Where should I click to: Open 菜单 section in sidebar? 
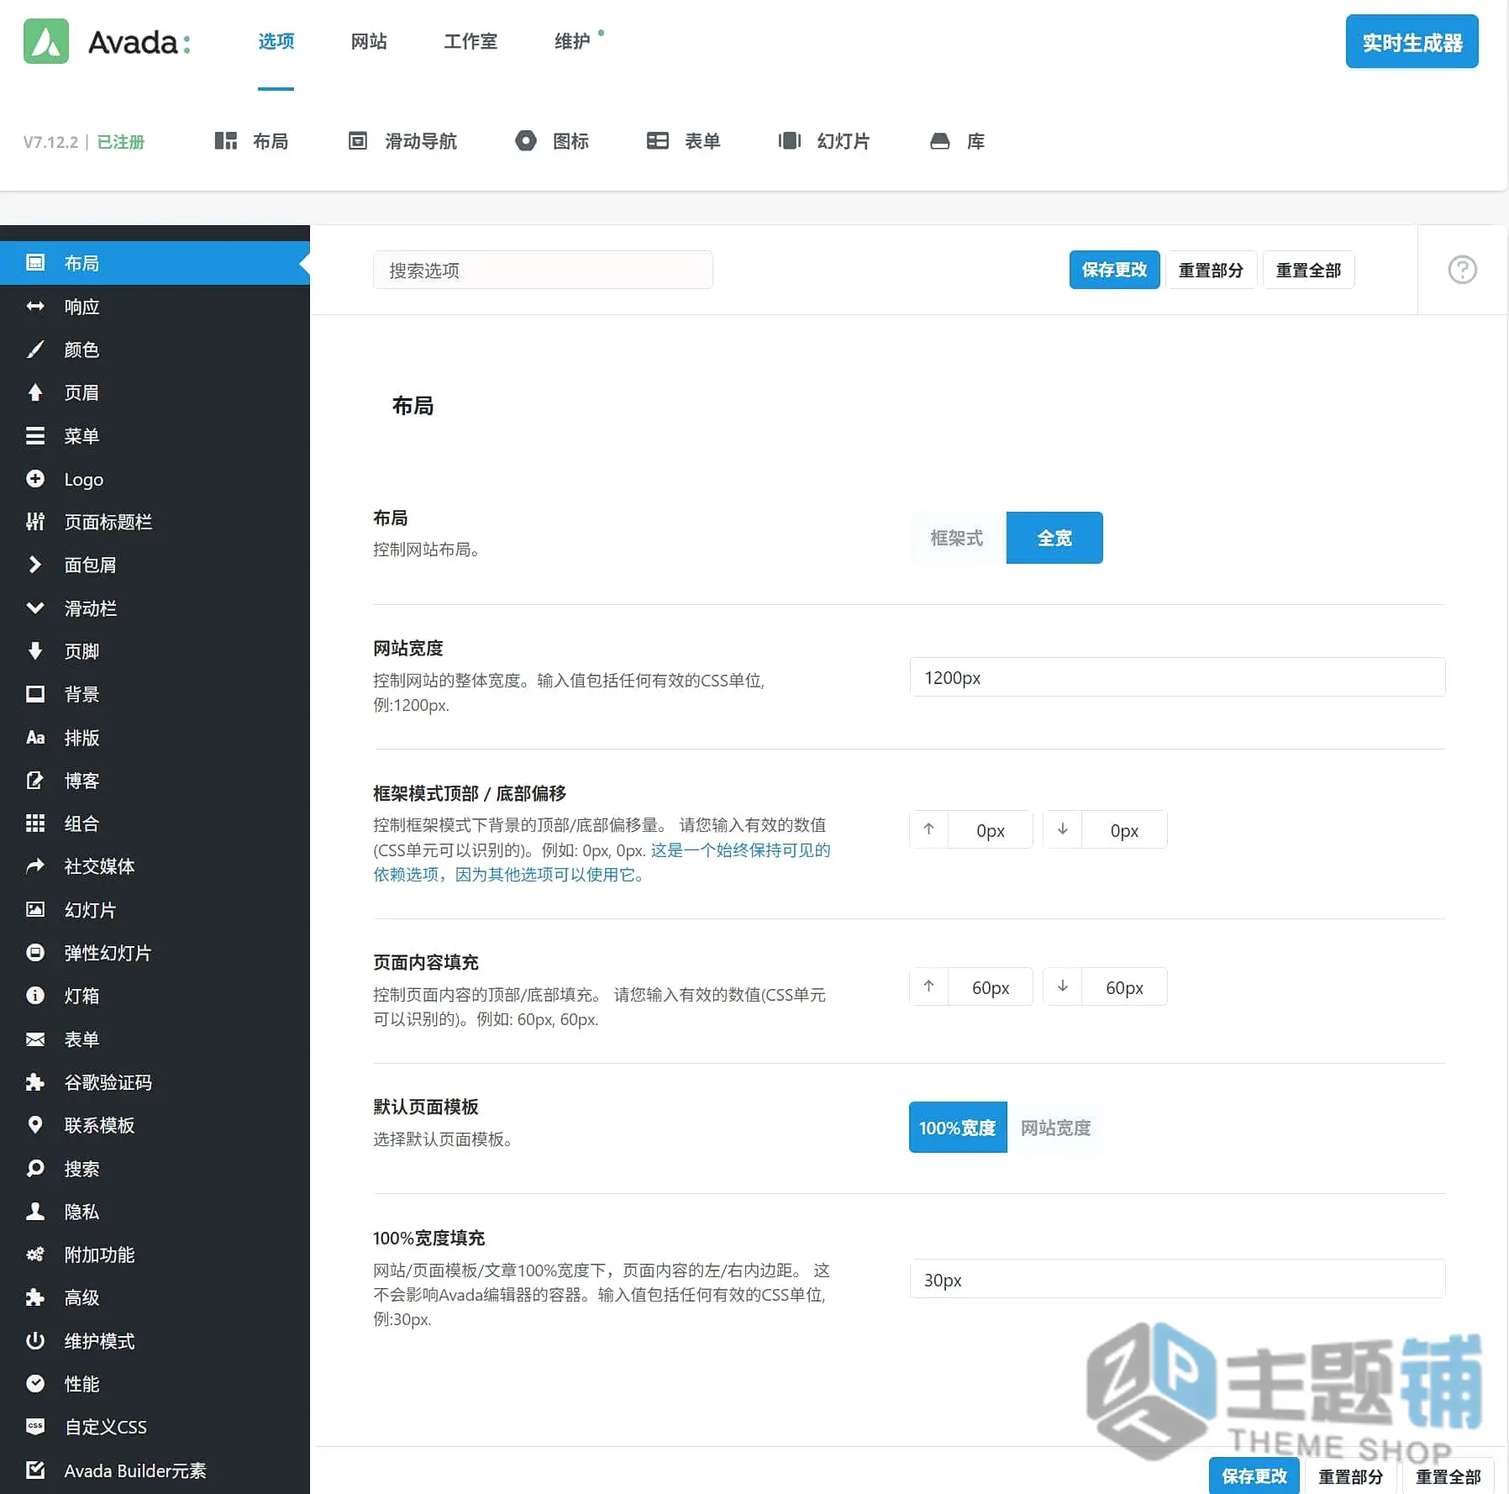[155, 436]
